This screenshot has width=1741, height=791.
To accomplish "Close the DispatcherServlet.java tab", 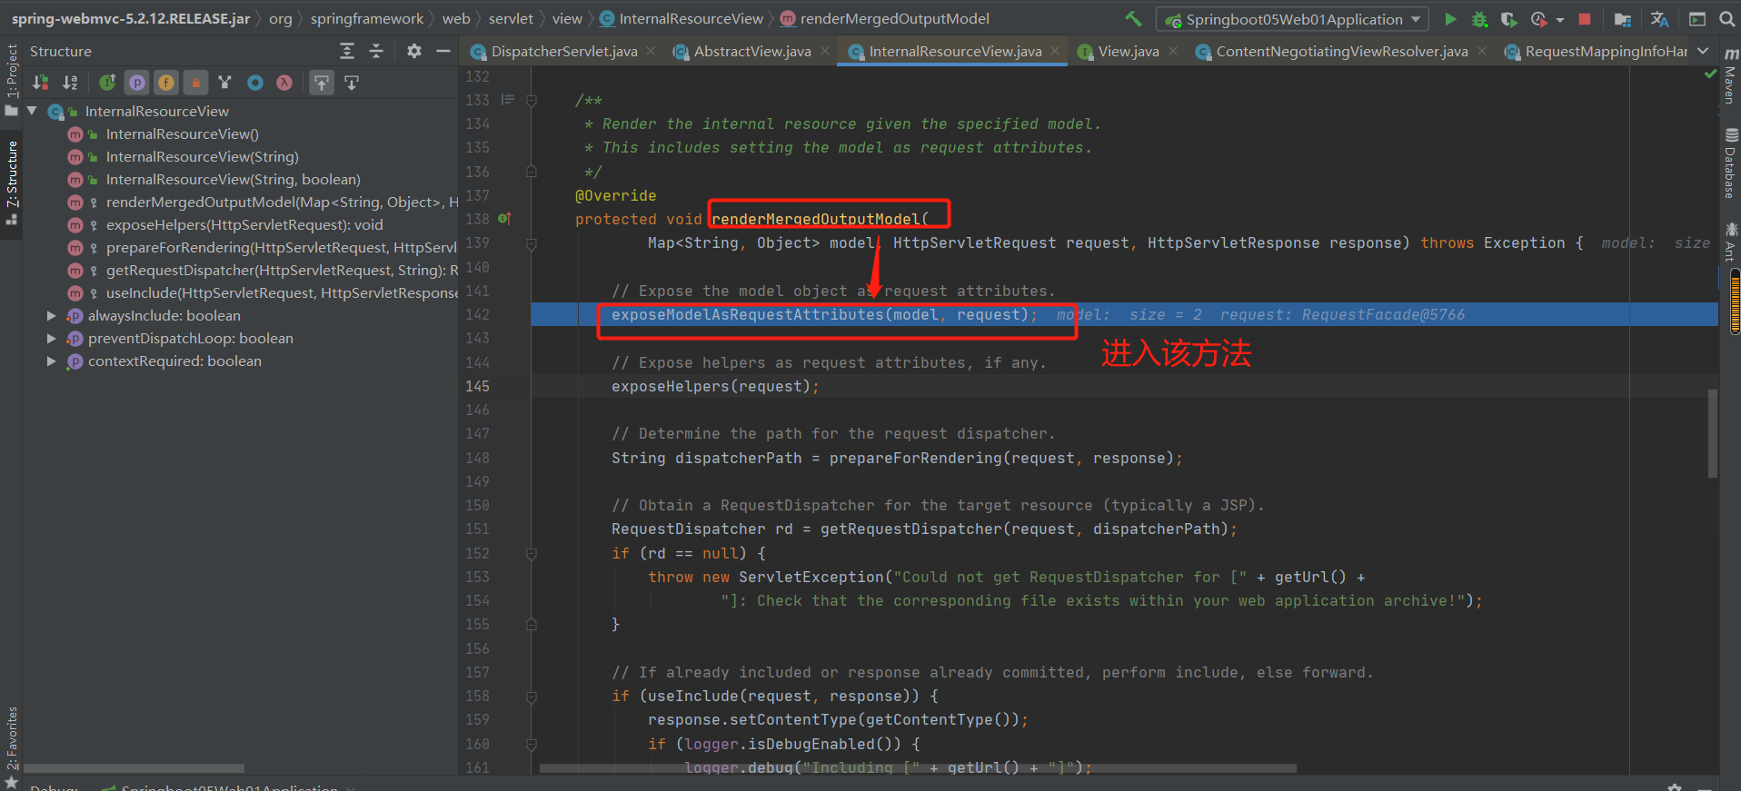I will 651,51.
